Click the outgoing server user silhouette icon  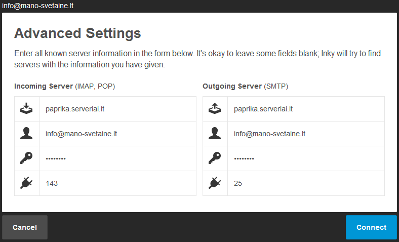pos(215,134)
